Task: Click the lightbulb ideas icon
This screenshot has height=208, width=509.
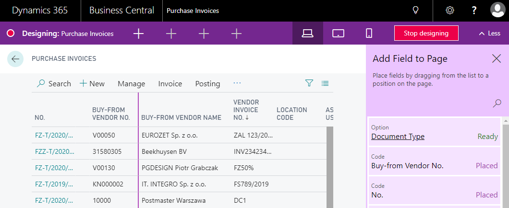Action: pos(415,11)
